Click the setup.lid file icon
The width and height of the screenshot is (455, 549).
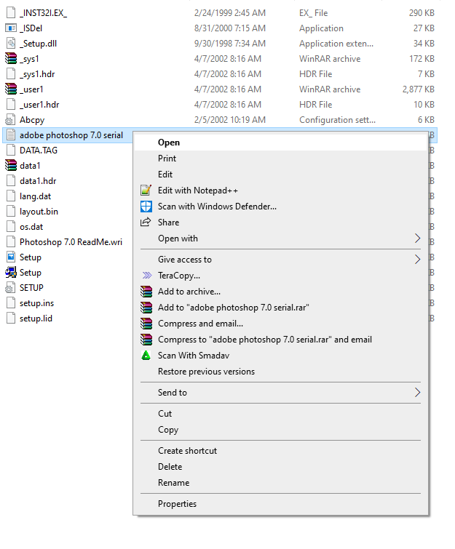coord(11,318)
